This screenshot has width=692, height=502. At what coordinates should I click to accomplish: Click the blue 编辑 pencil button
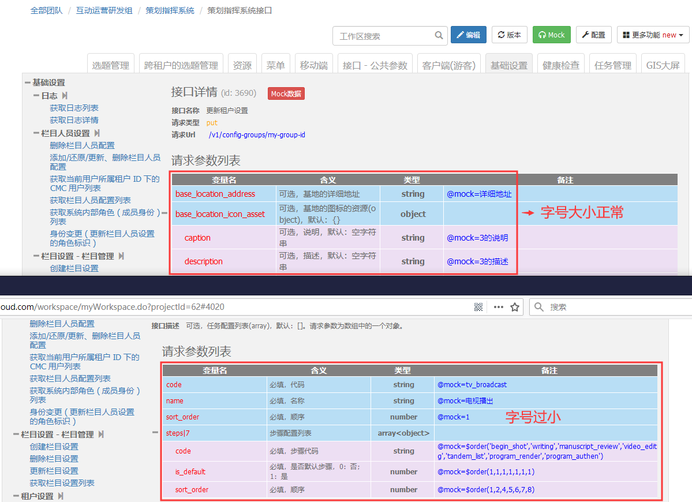(468, 35)
